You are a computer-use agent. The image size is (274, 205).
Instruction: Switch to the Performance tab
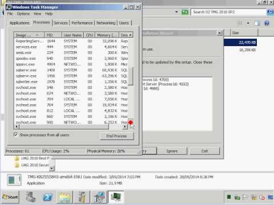[x=82, y=23]
